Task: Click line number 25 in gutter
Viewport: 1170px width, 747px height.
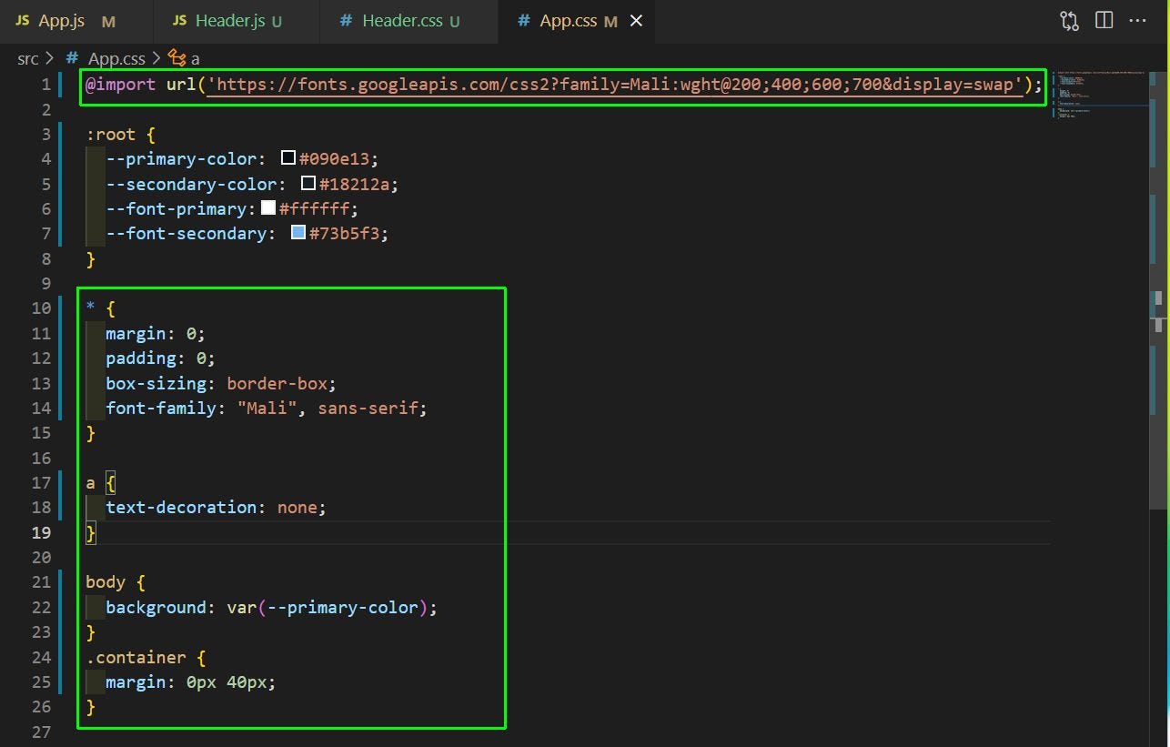Action: click(x=41, y=681)
